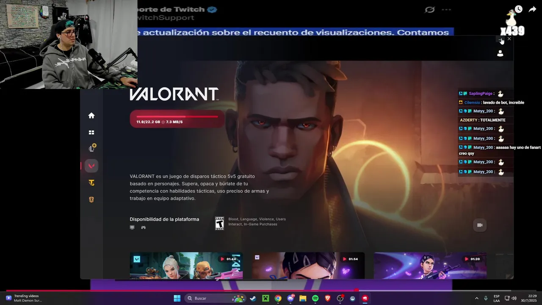542x305 pixels.
Task: Open the ESP LAA language switcher
Action: pyautogui.click(x=496, y=298)
